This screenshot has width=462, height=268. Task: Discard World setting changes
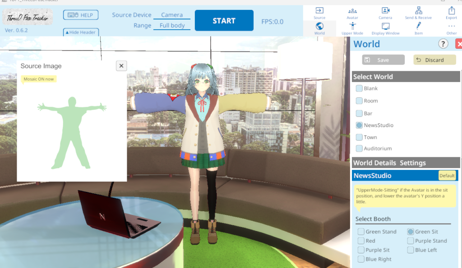pyautogui.click(x=434, y=60)
